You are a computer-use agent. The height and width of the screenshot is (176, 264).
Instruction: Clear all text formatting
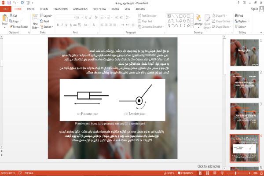click(96, 18)
